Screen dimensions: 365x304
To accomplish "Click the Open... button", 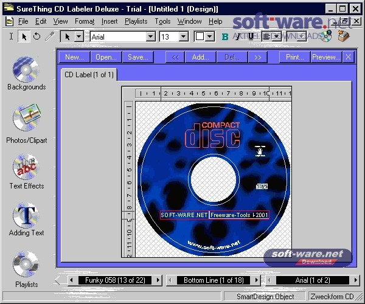I will pos(106,57).
